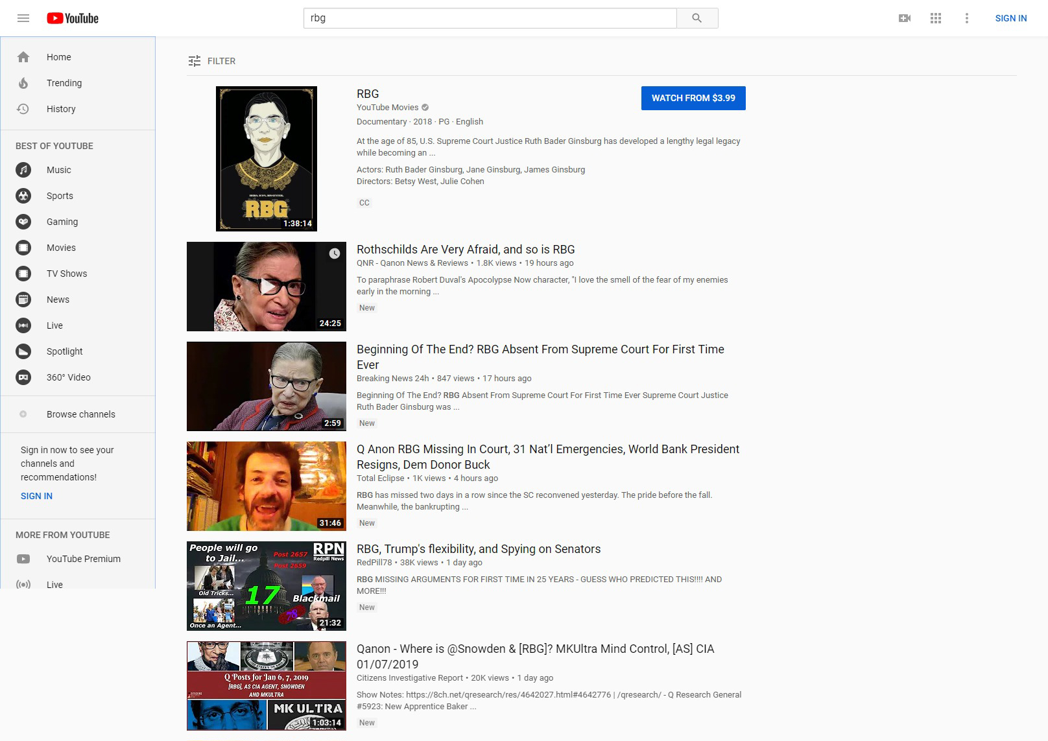Open YouTube Premium in sidebar

point(83,559)
